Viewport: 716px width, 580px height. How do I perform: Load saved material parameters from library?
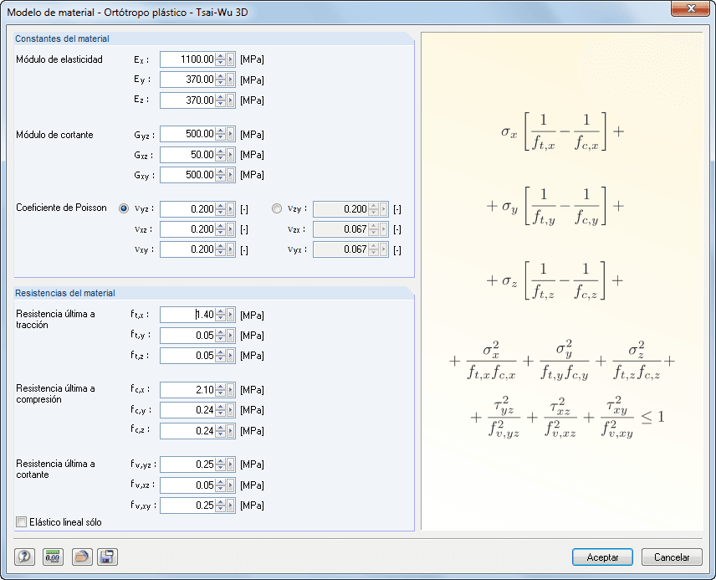click(81, 557)
